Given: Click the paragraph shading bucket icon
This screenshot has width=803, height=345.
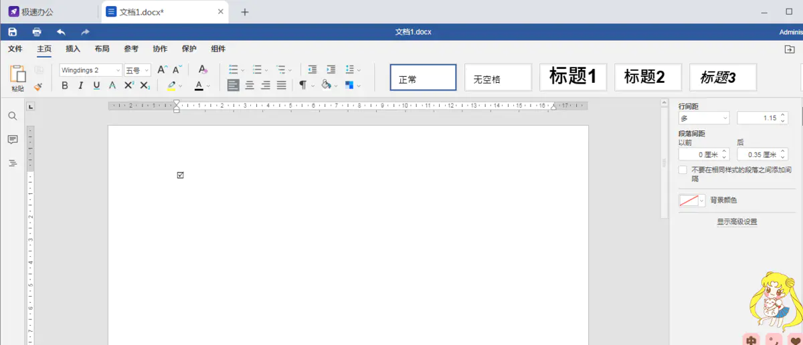Looking at the screenshot, I should (326, 85).
